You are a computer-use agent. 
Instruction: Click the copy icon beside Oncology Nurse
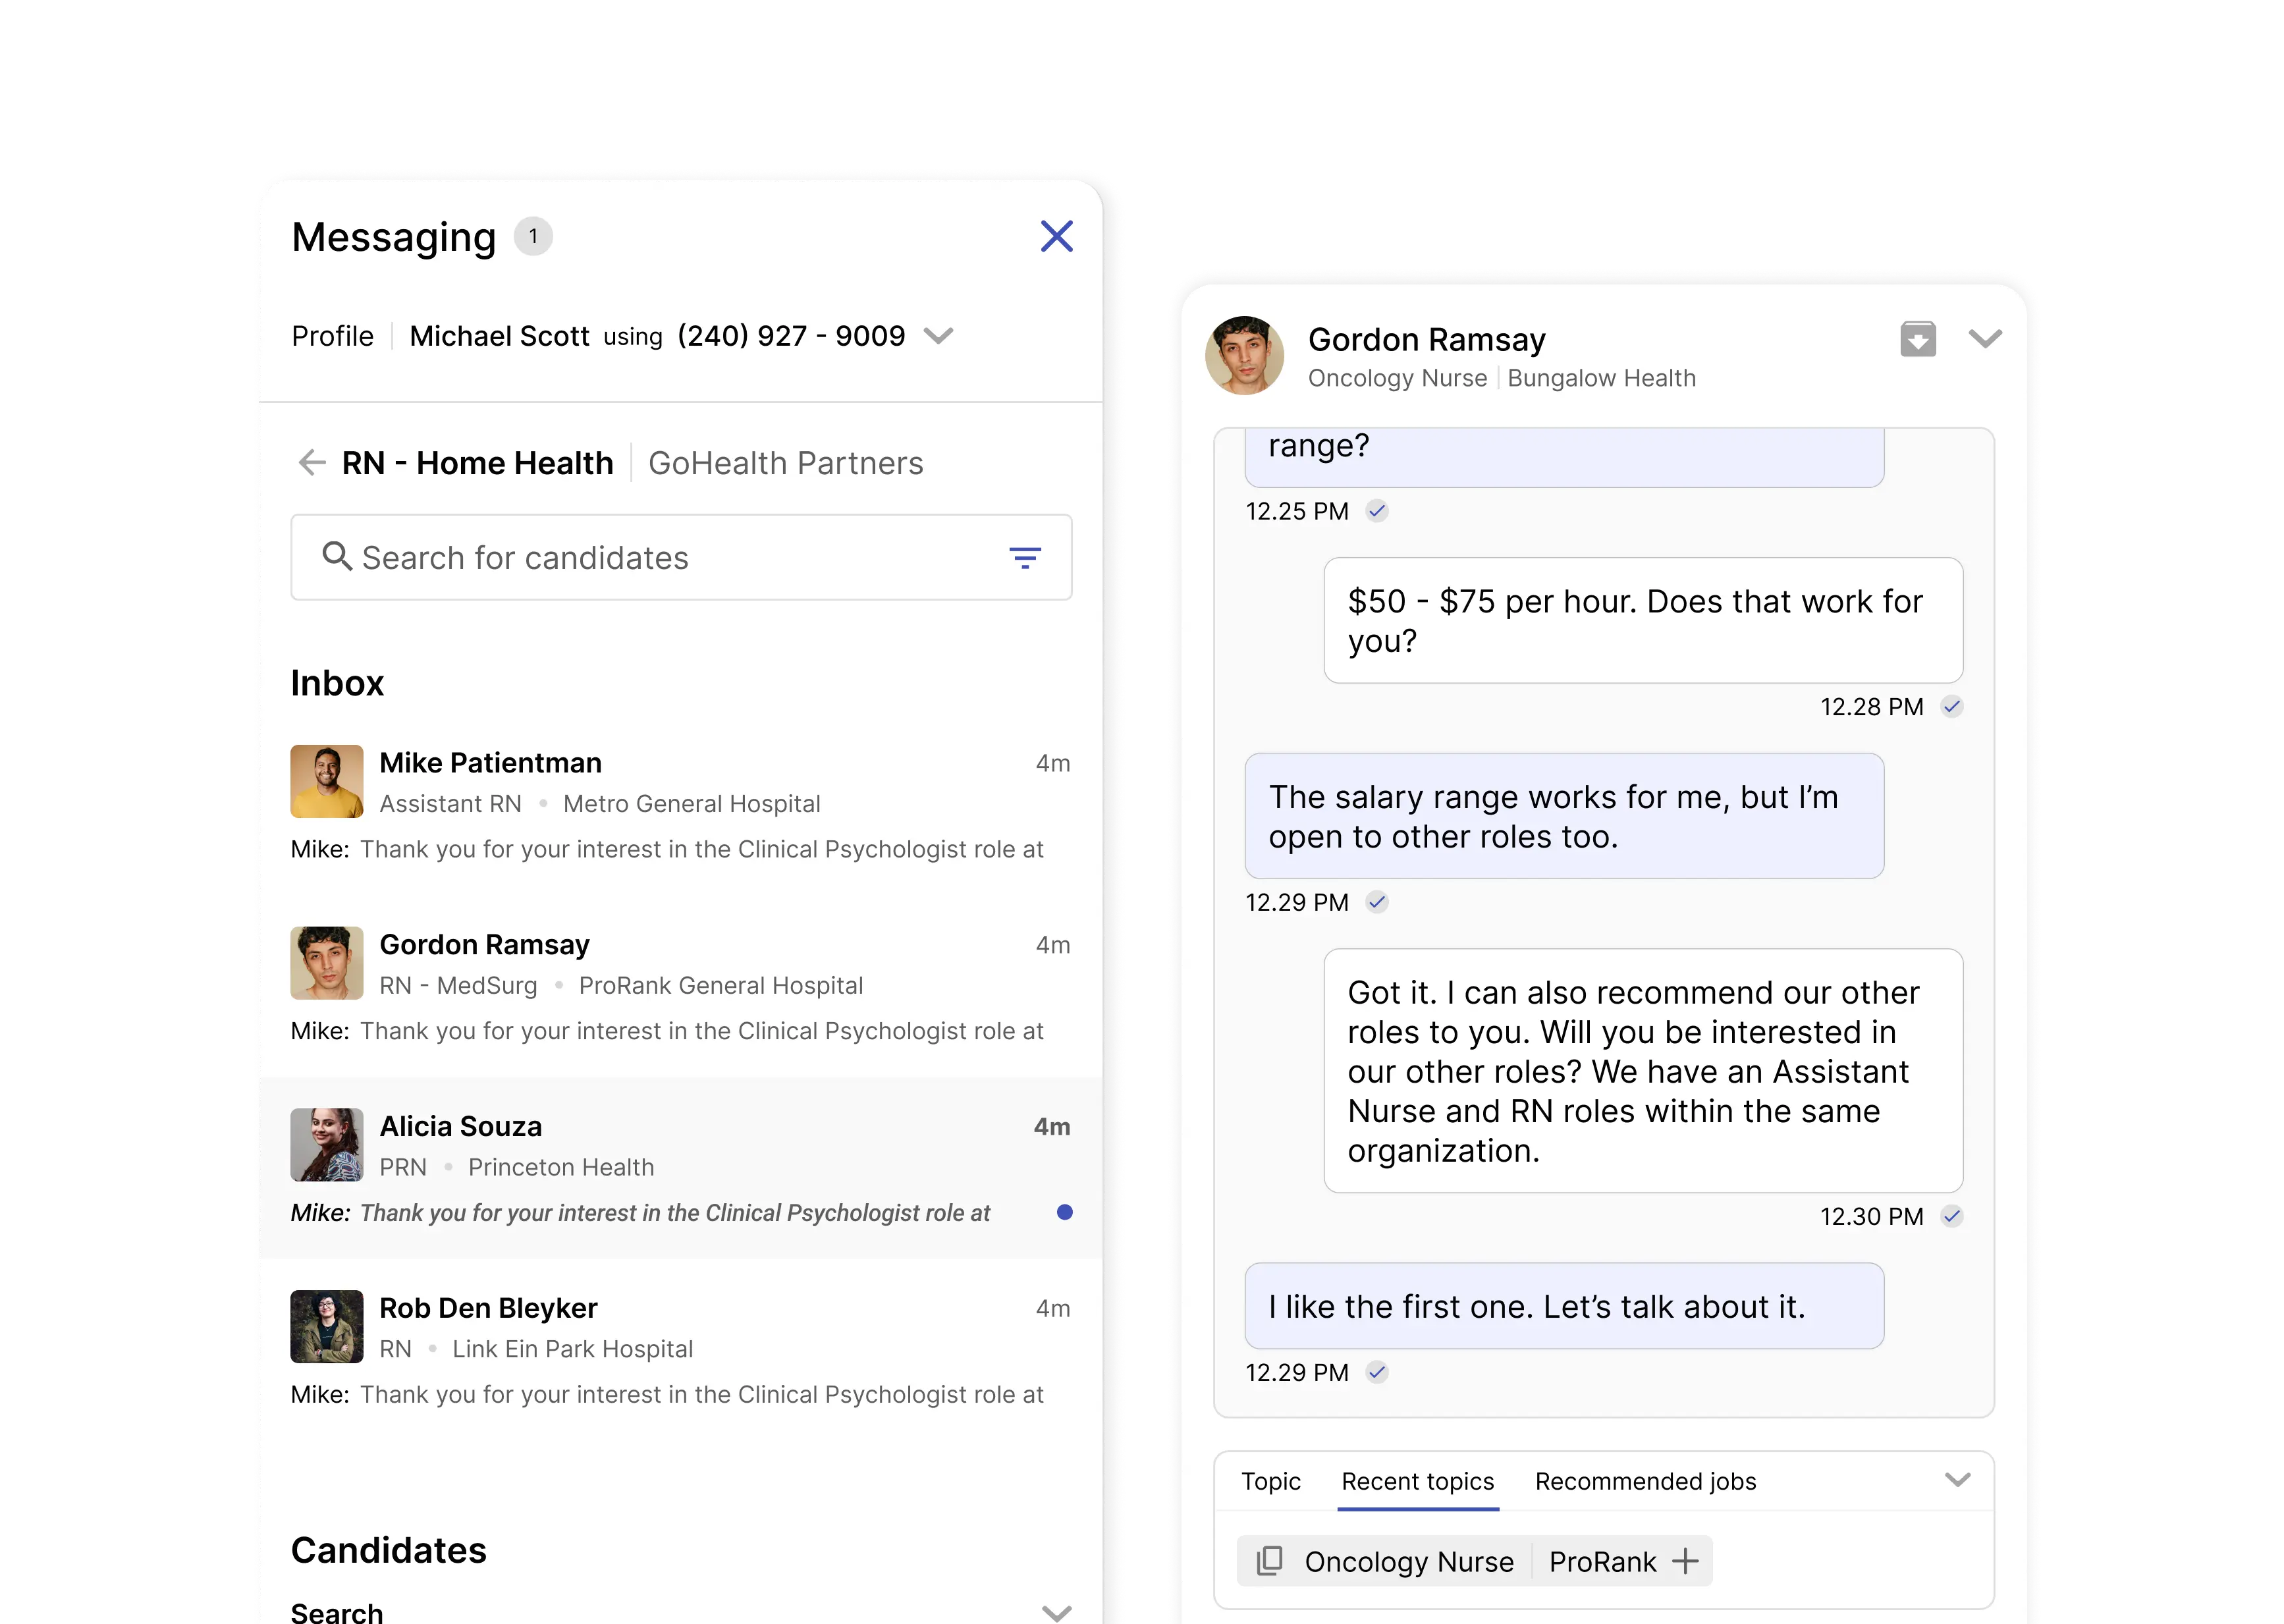(1270, 1561)
